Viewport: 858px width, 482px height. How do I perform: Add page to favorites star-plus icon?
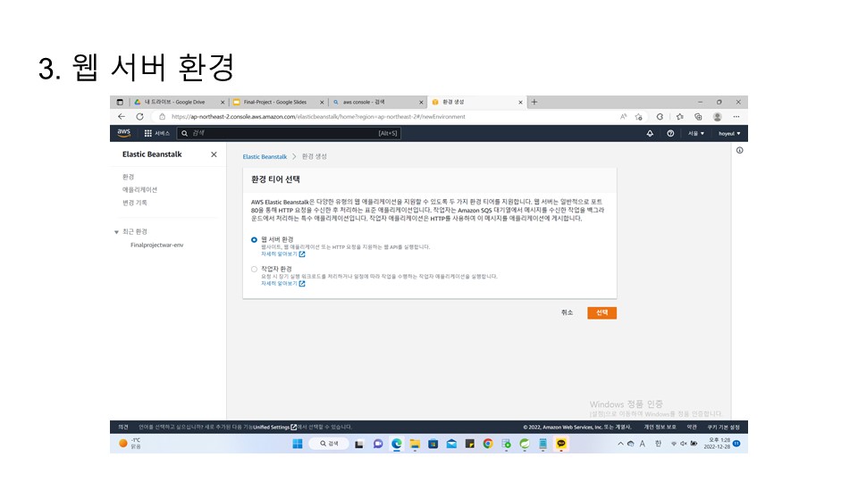638,116
